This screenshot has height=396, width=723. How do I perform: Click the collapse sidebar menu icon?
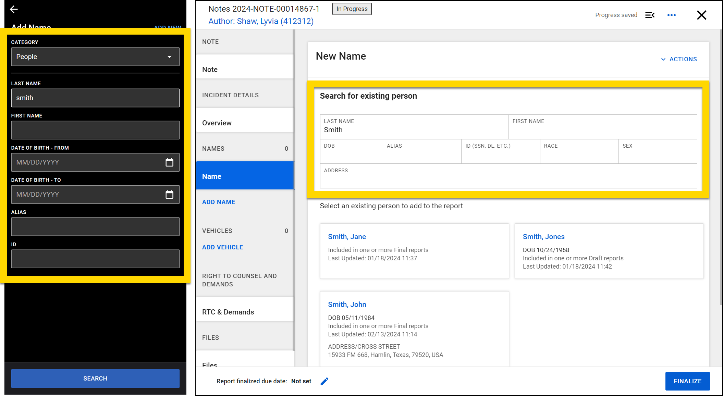coord(650,15)
